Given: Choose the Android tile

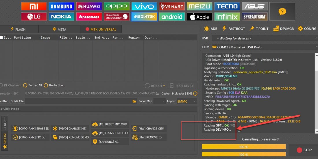Looking at the screenshot, I should pyautogui.click(x=172, y=17).
